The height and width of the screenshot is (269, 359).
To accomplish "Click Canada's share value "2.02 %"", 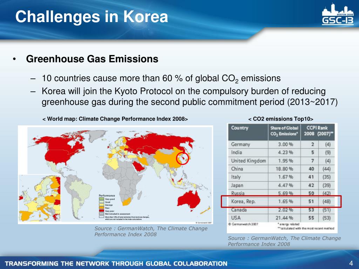I will point(285,210).
